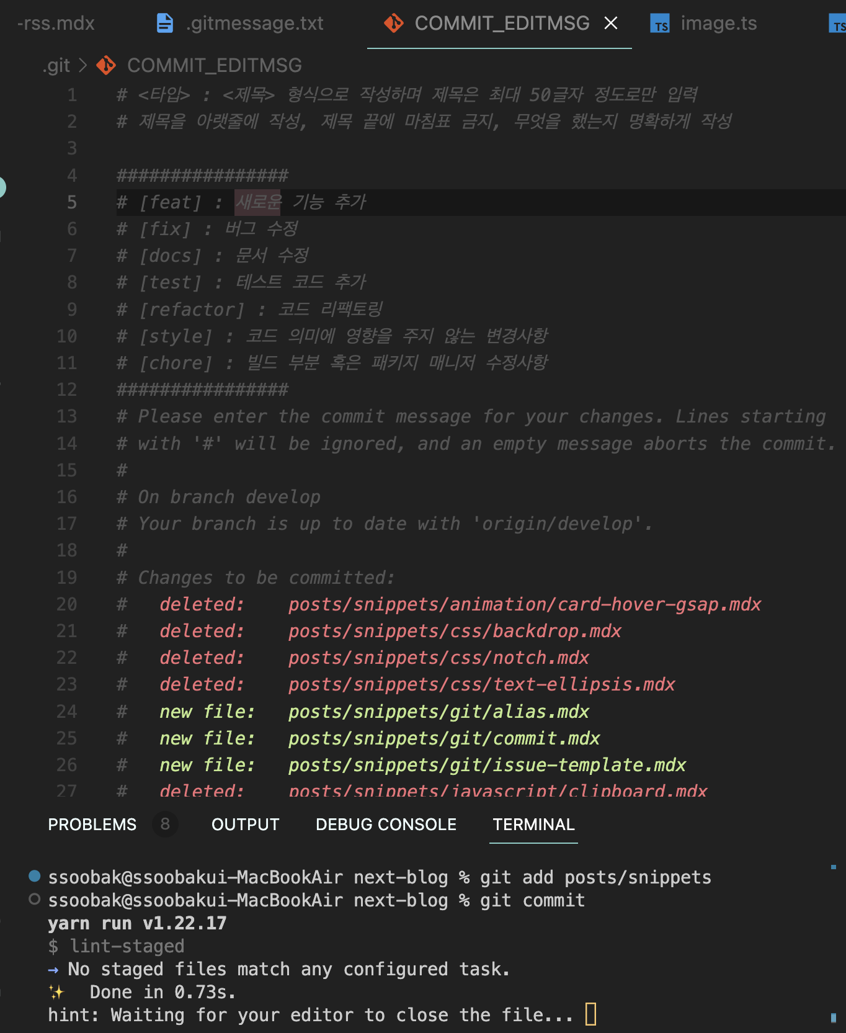
Task: Switch to the image.ts tab
Action: click(704, 24)
